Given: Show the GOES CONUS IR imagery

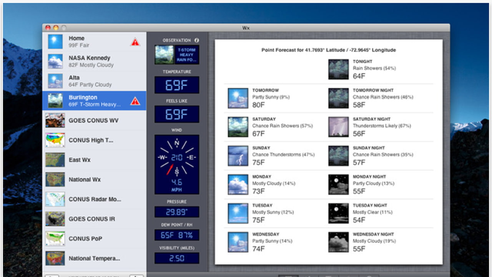Looking at the screenshot, I should tap(94, 219).
